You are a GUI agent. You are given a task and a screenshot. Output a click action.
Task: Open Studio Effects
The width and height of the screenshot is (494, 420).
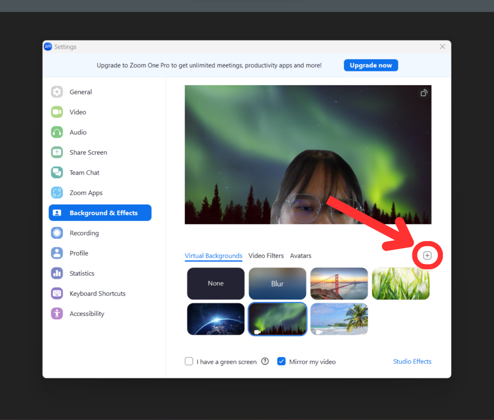coord(412,361)
